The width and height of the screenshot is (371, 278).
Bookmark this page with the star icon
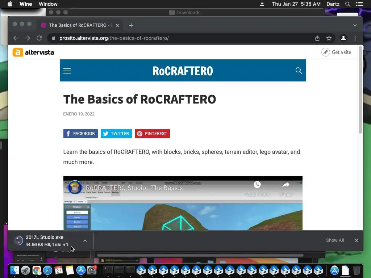pyautogui.click(x=329, y=38)
